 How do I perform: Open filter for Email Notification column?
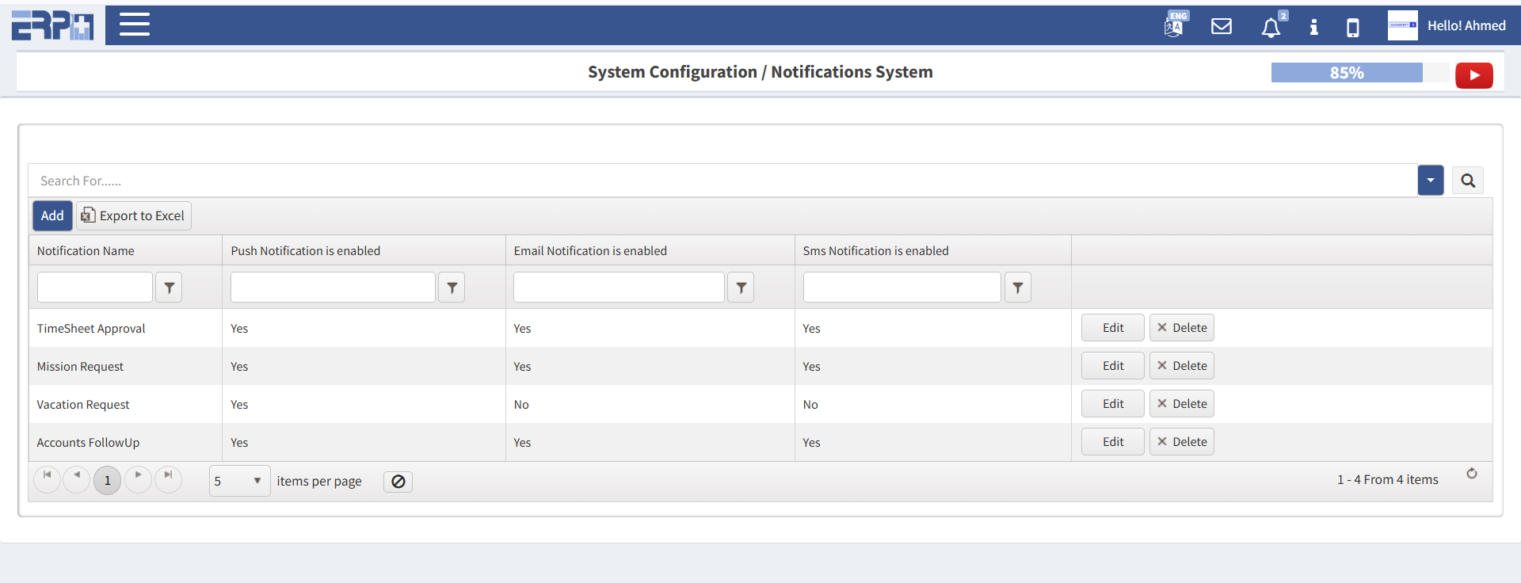[x=741, y=288]
